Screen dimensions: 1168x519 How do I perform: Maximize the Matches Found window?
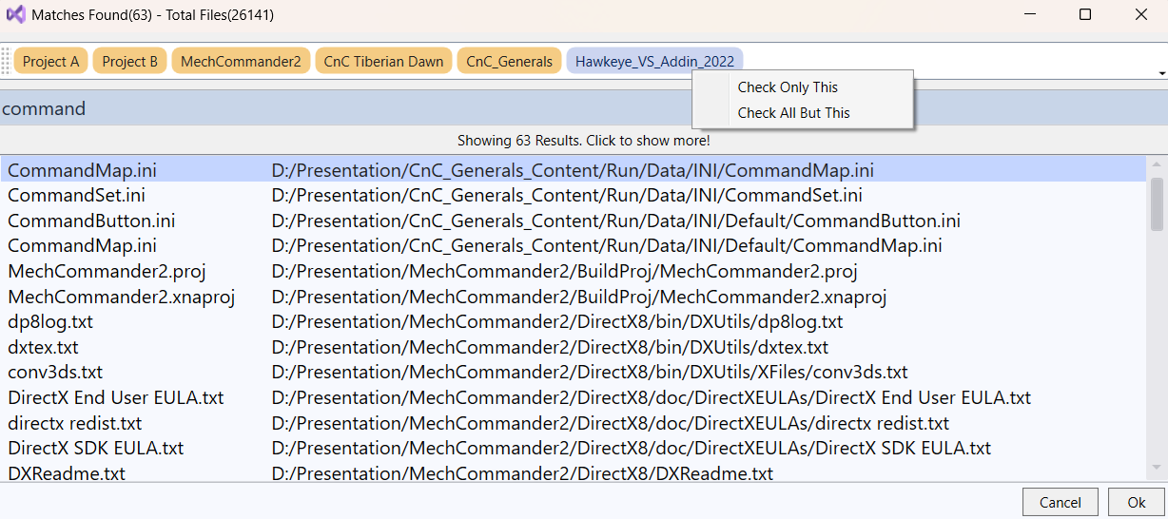tap(1084, 15)
